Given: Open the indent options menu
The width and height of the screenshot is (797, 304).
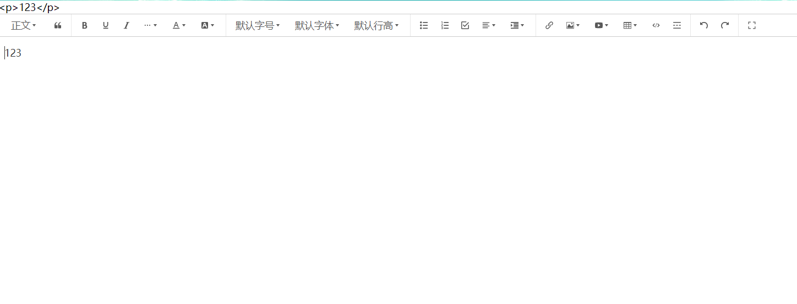Looking at the screenshot, I should tap(517, 25).
